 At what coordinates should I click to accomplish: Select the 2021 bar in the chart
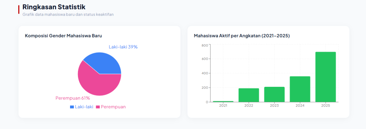click(x=223, y=101)
